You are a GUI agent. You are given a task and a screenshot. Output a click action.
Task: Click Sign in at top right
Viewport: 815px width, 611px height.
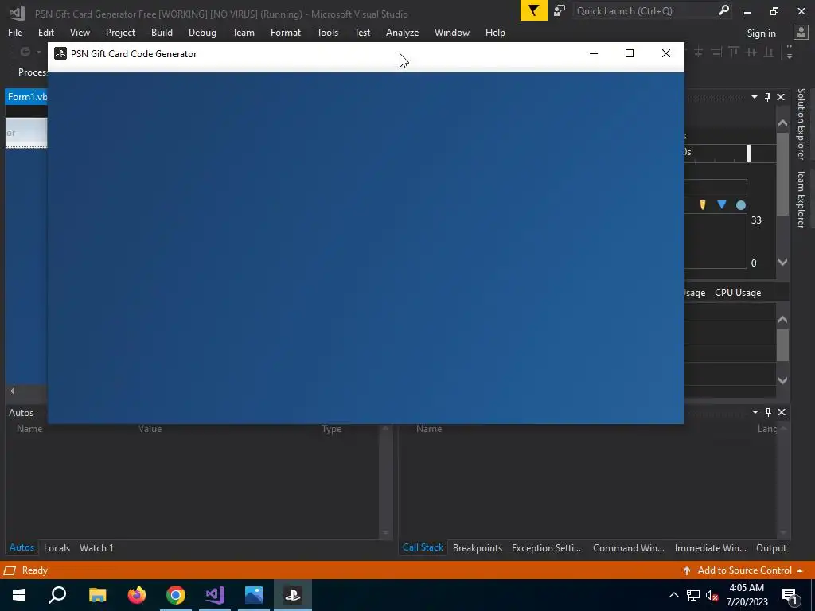click(x=761, y=33)
